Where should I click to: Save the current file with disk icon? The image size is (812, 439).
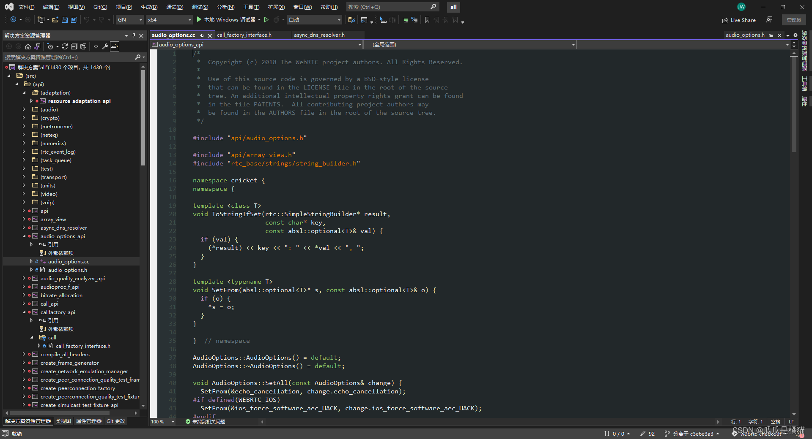(64, 19)
